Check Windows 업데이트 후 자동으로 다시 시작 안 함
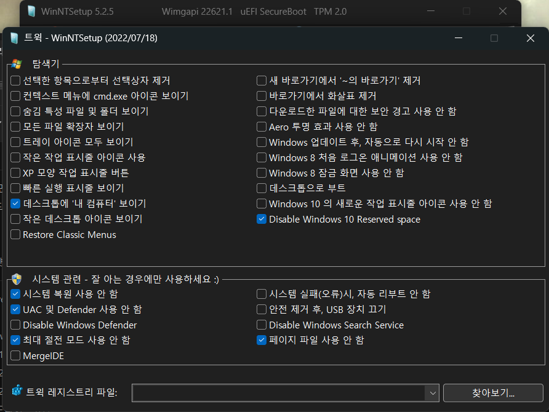Image resolution: width=549 pixels, height=412 pixels. [x=262, y=142]
